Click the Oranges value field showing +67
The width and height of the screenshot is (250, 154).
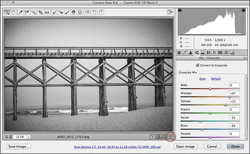(x=234, y=93)
